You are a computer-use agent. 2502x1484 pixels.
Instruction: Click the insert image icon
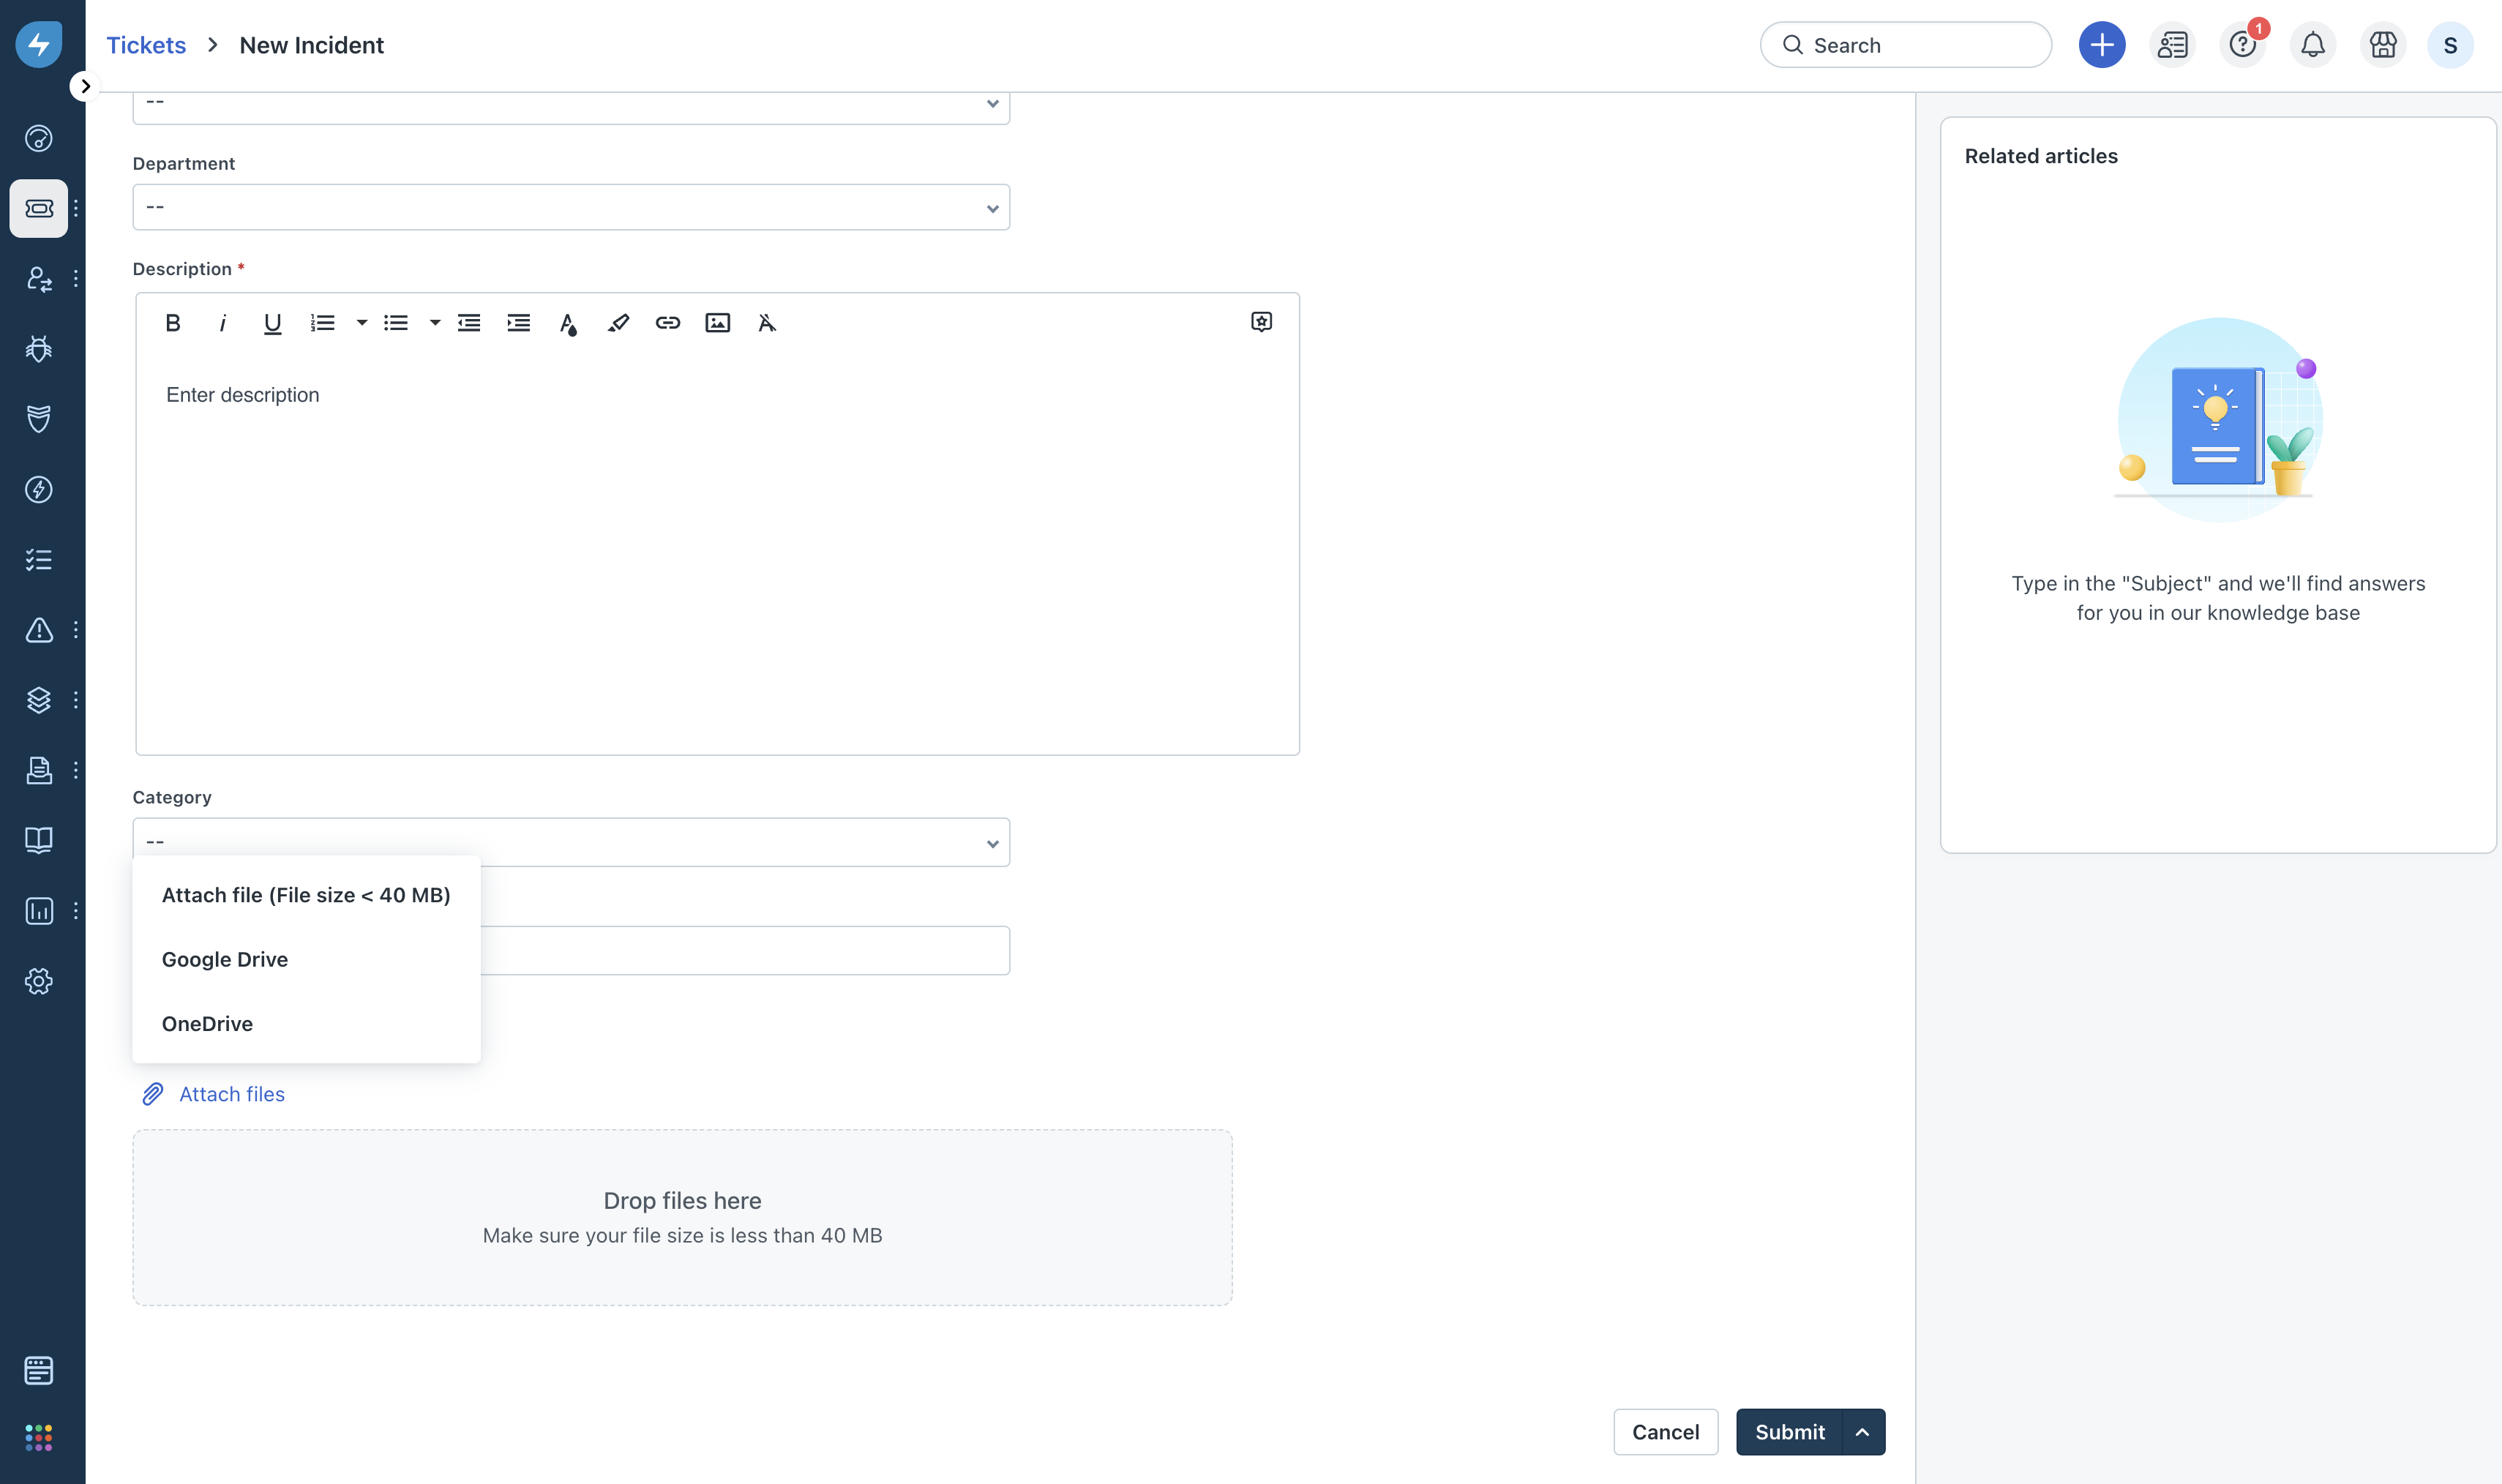(x=717, y=323)
